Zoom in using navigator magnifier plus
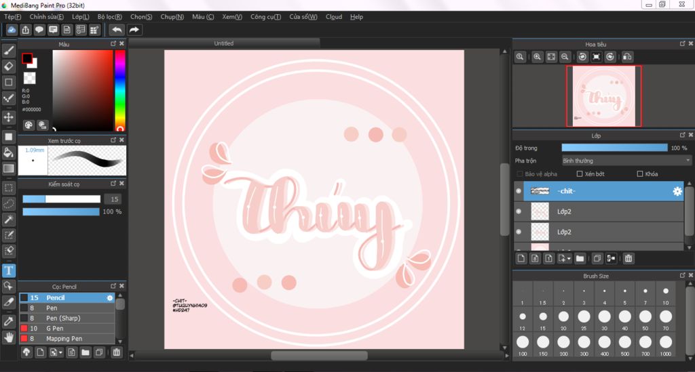The height and width of the screenshot is (372, 695). pos(538,57)
